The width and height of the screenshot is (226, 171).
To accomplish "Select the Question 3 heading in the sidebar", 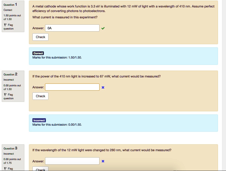I will click(x=11, y=148).
